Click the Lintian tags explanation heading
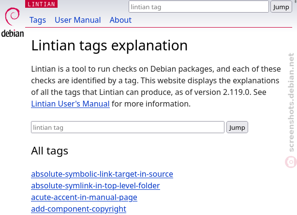Screen dimensions: 297x215 (x=109, y=46)
